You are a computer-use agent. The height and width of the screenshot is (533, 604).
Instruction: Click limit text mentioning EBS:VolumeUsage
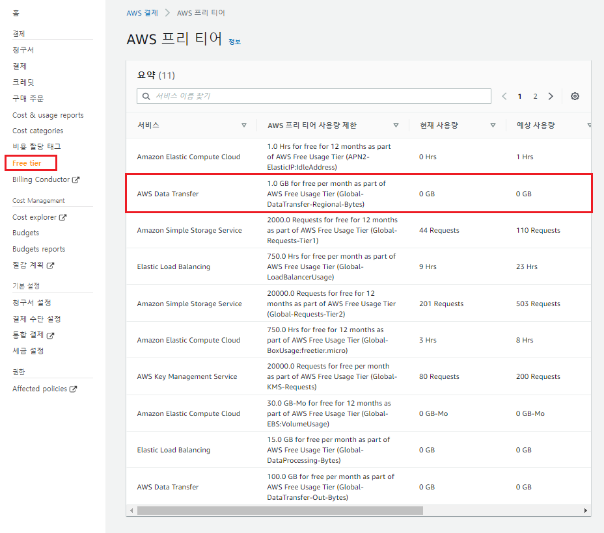(329, 413)
